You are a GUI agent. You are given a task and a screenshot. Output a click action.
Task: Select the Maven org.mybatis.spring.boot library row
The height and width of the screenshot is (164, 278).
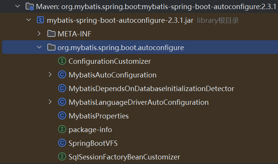point(139,6)
